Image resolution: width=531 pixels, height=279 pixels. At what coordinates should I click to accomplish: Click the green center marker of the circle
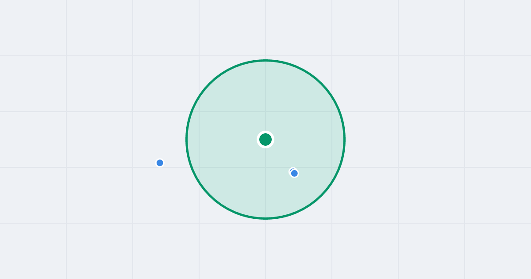pyautogui.click(x=265, y=139)
